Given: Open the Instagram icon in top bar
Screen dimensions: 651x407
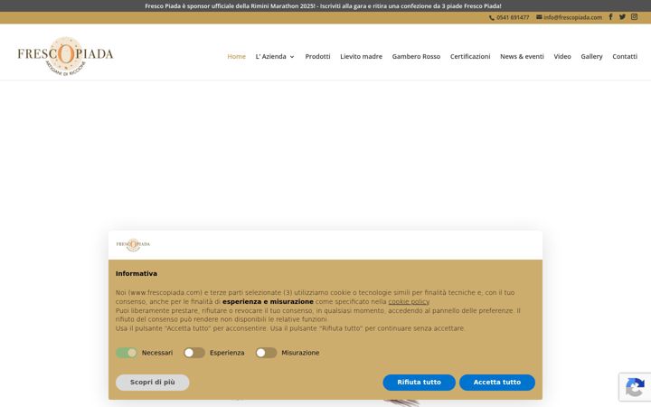Looking at the screenshot, I should [x=634, y=17].
